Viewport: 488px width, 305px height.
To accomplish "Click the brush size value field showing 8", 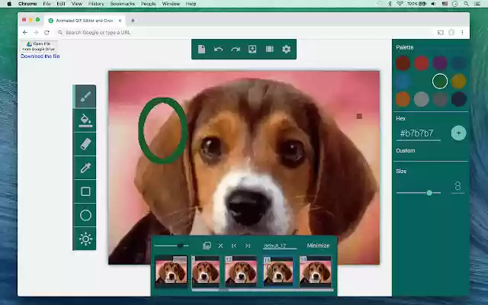I will pos(457,186).
